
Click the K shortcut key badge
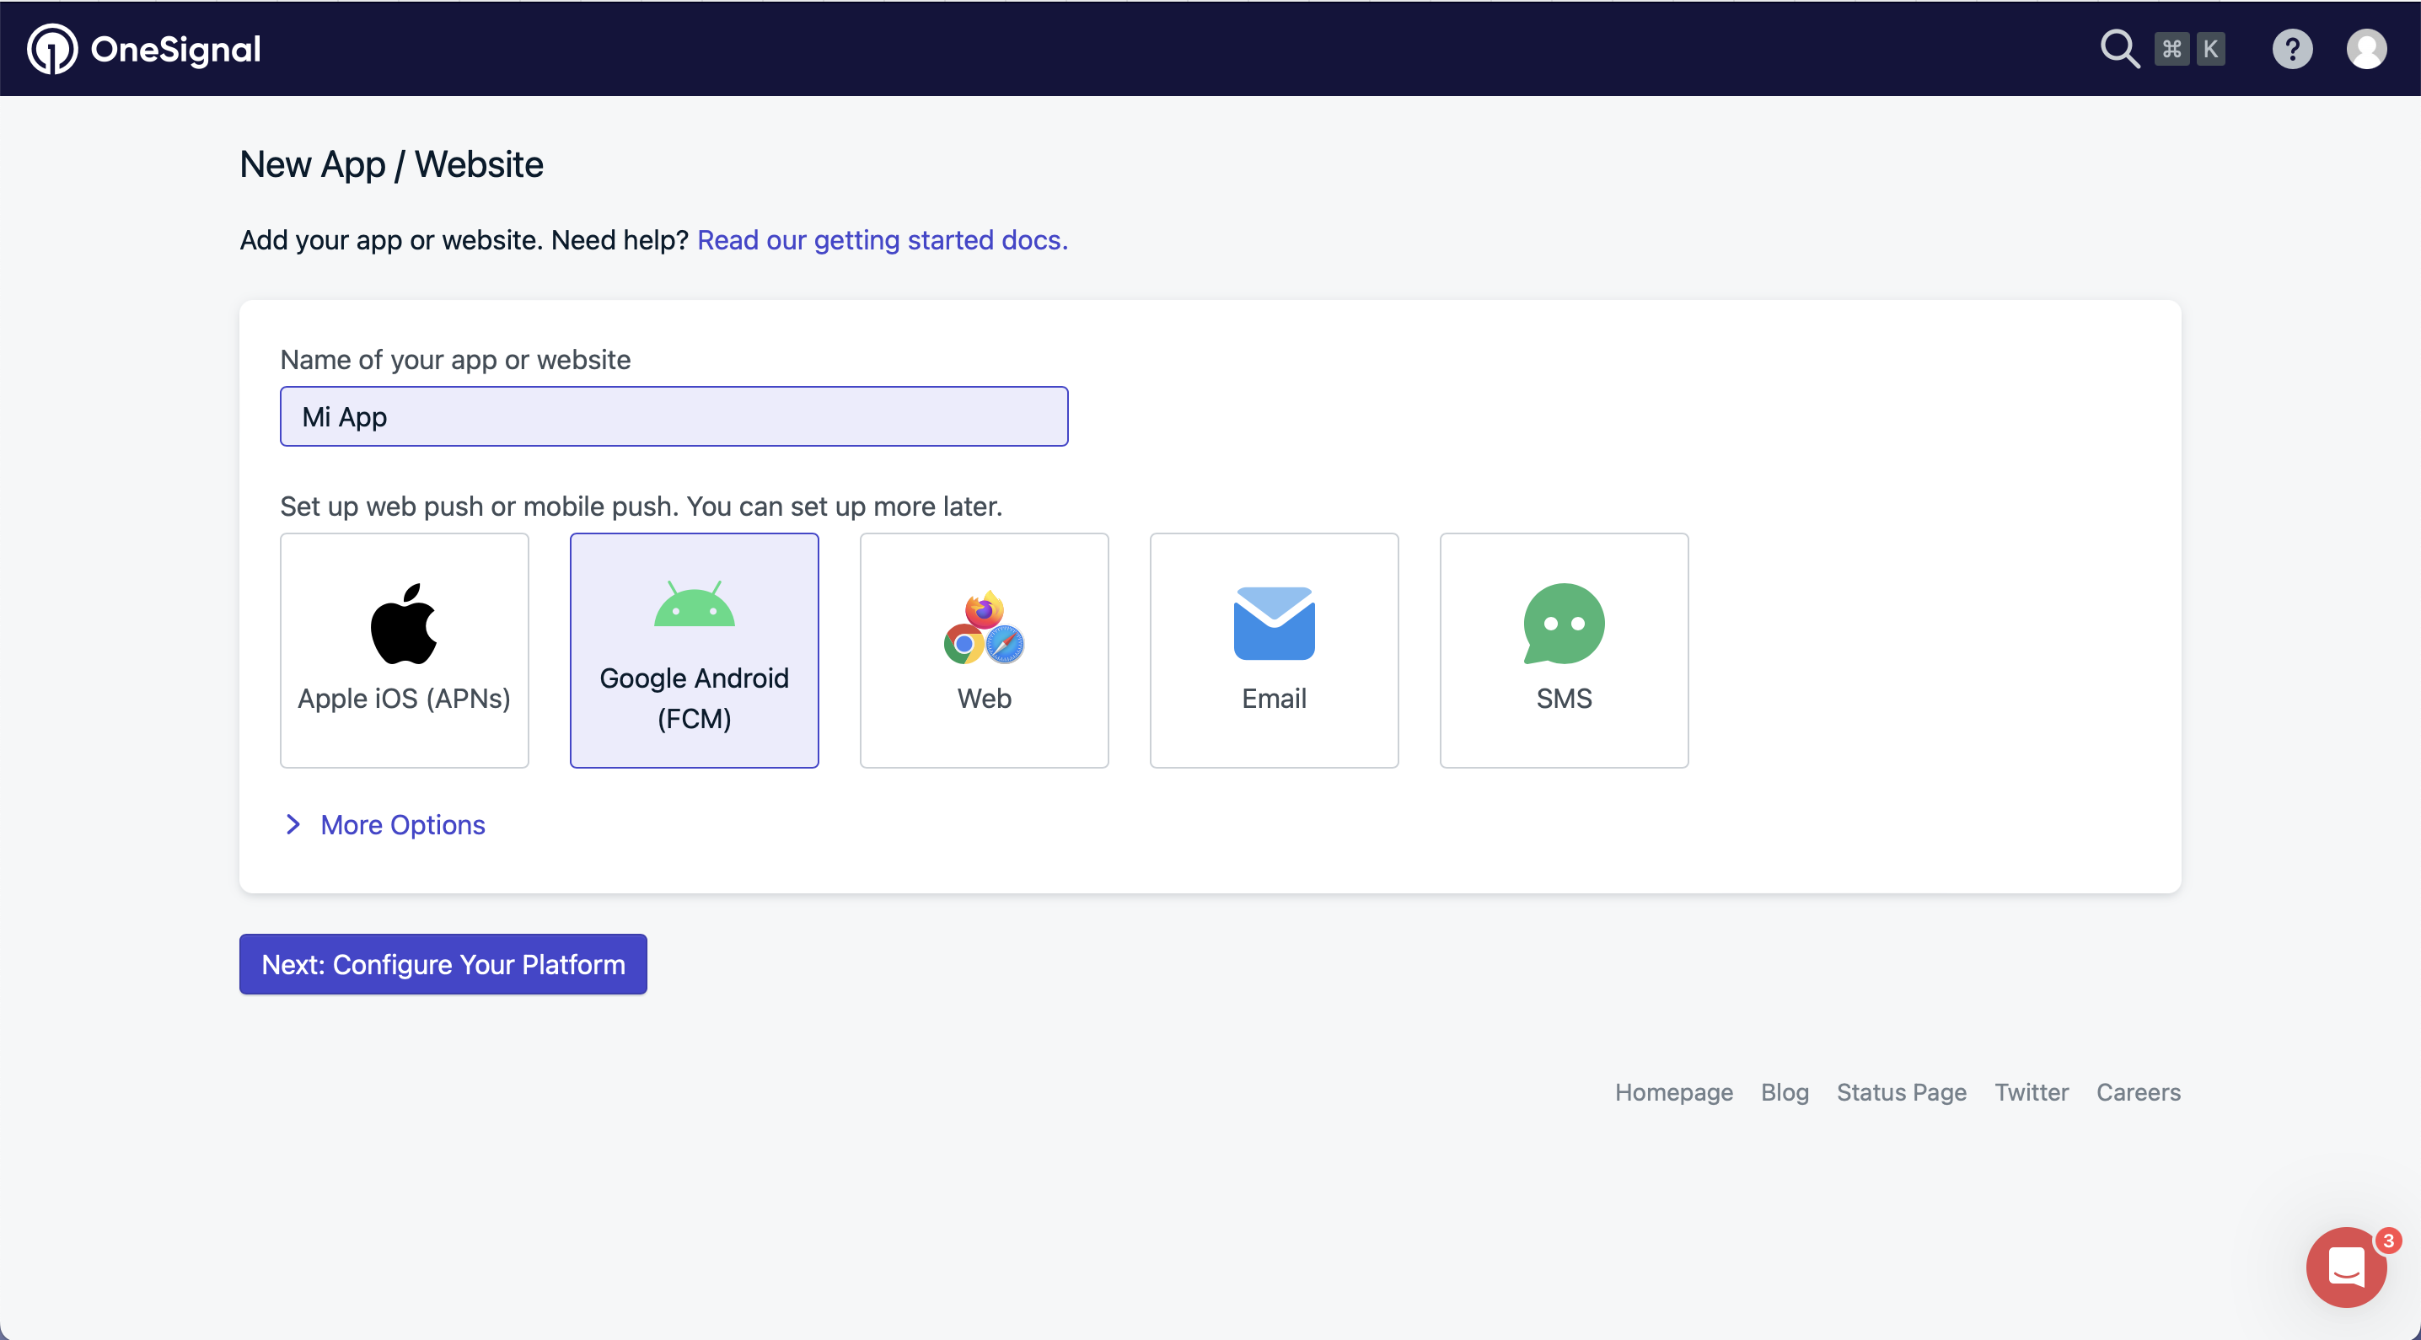[x=2210, y=49]
